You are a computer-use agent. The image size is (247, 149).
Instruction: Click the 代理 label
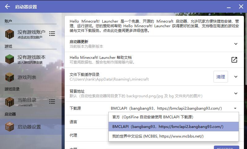click(73, 135)
